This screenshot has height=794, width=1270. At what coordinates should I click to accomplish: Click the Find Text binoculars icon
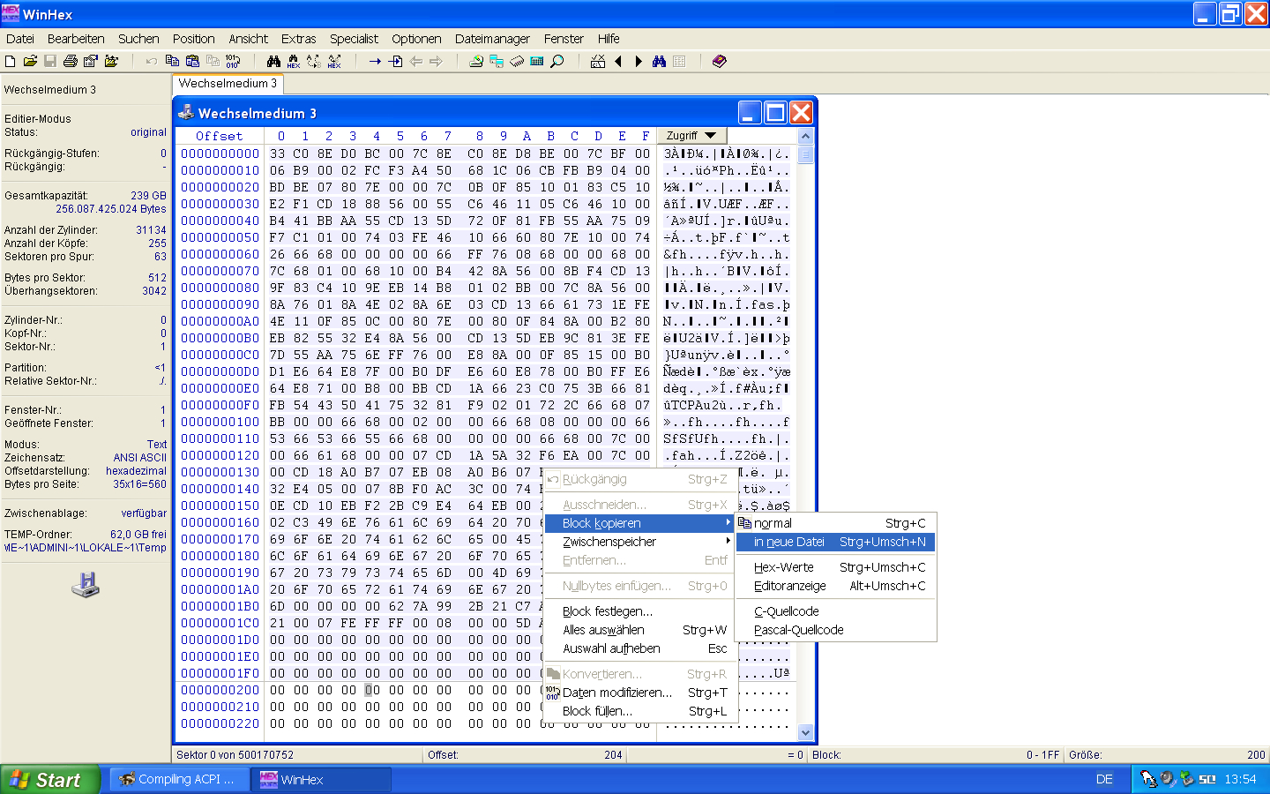coord(273,62)
